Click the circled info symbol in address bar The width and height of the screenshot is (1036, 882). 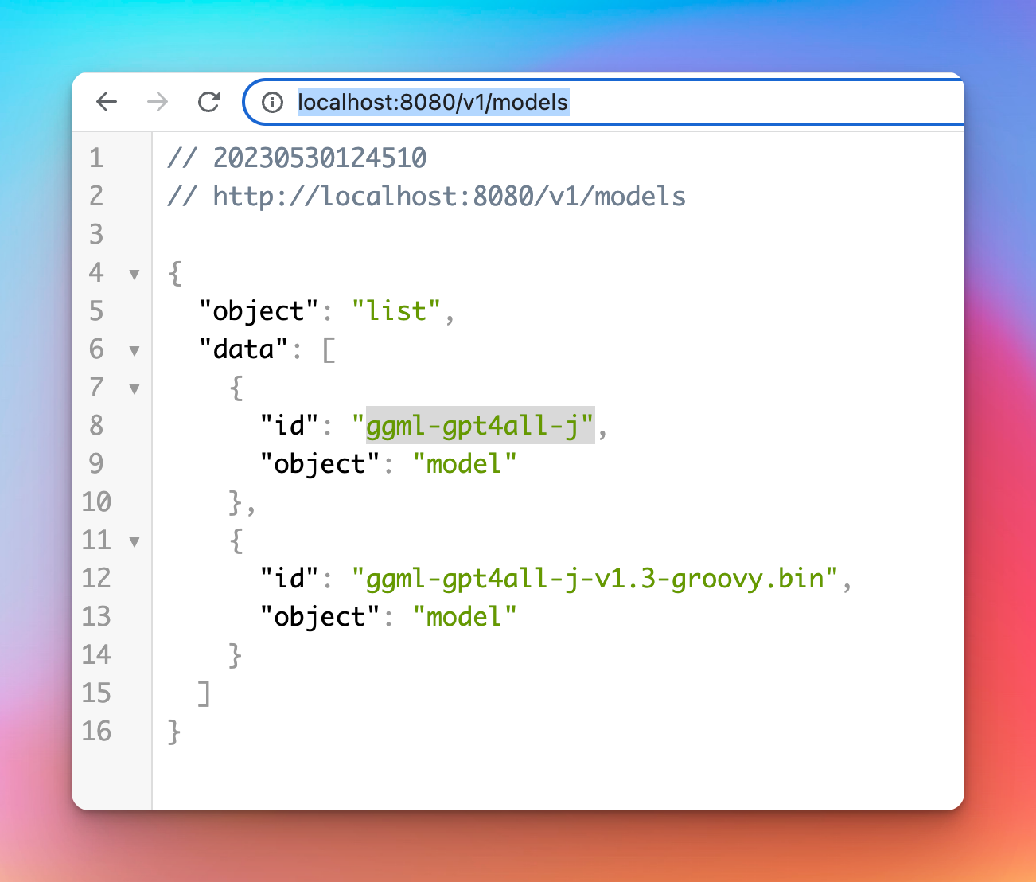(x=272, y=102)
